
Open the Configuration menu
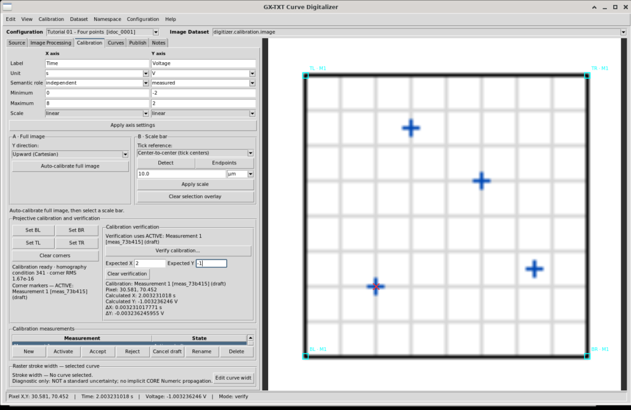[143, 19]
